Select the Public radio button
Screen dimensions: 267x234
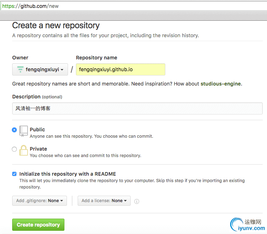point(14,130)
